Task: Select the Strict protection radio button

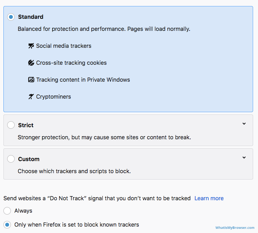Action: coord(11,125)
